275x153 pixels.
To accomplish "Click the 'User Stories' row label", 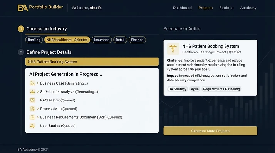I will pos(50,126).
